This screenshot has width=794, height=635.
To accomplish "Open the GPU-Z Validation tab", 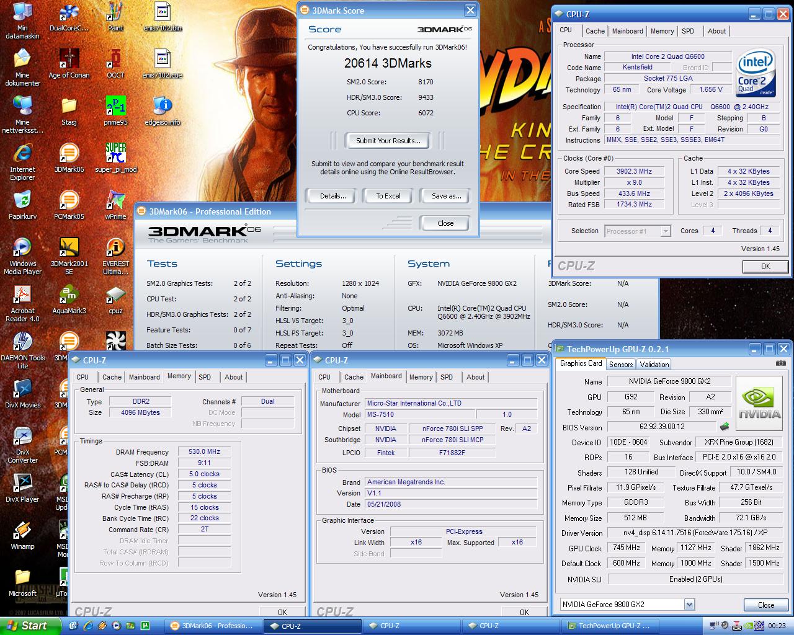I will point(654,365).
